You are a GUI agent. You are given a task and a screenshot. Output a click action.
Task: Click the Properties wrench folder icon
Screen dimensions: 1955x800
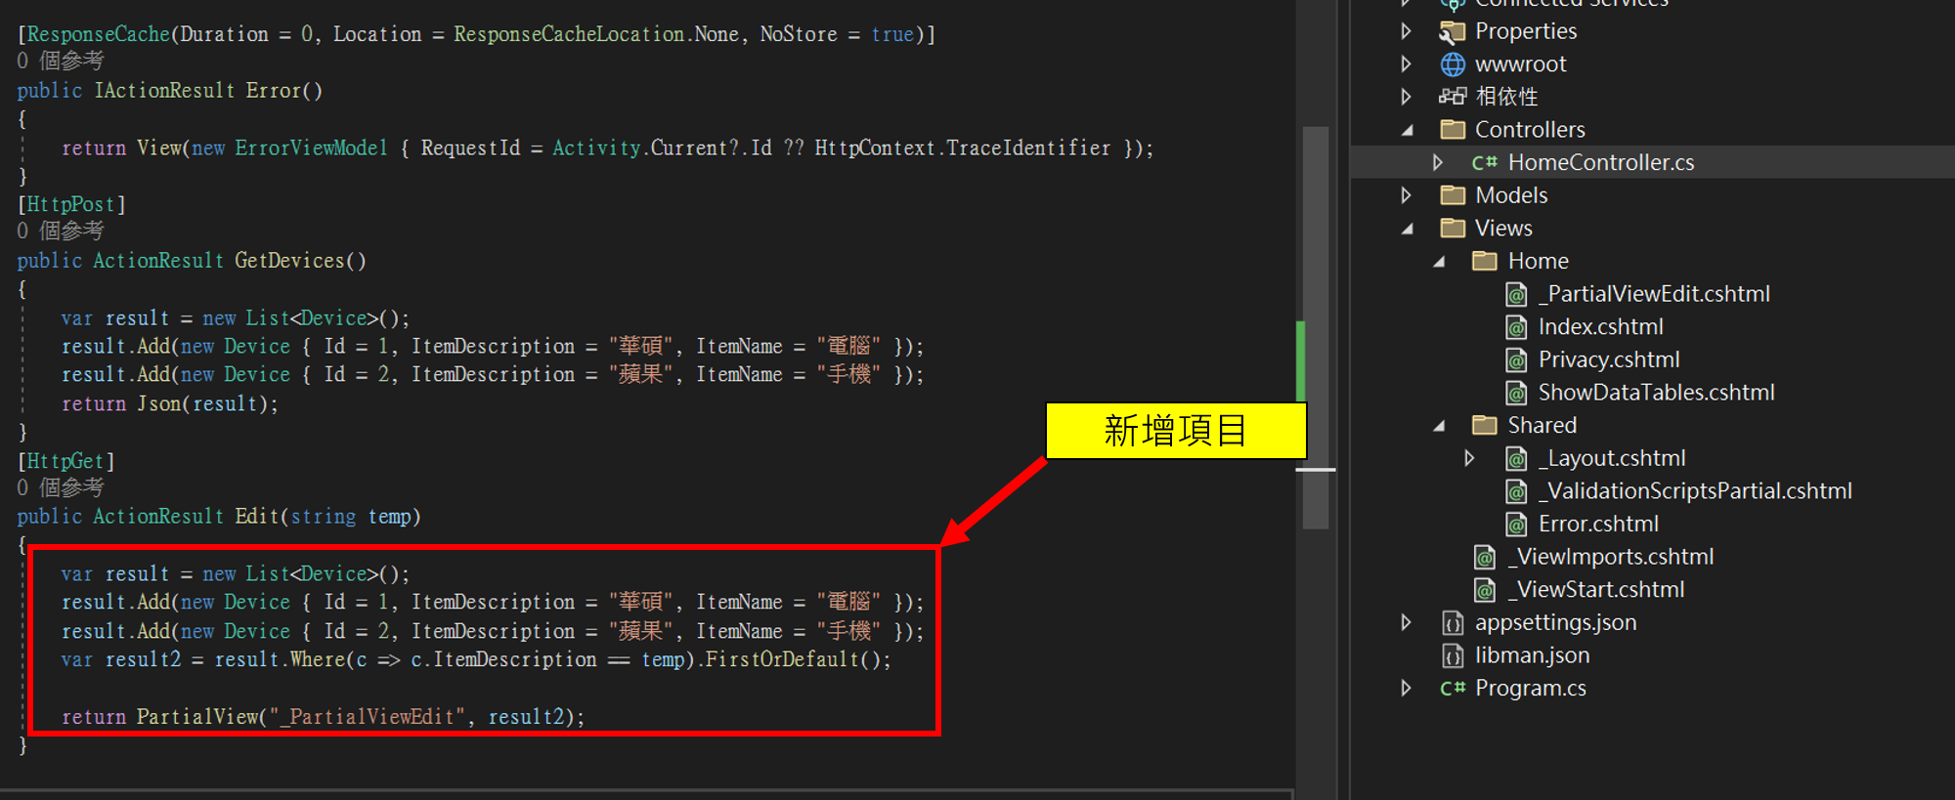[1453, 32]
